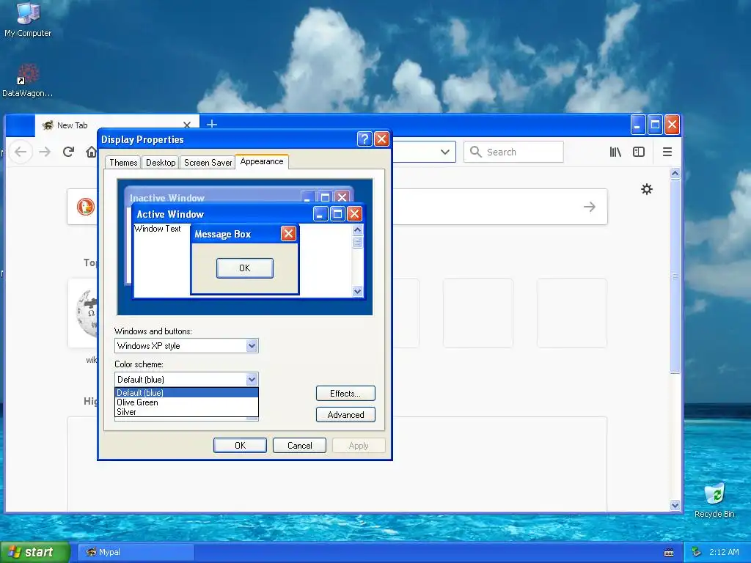Screen dimensions: 751x563
Task: Reload the page in Mypal browser
Action: pyautogui.click(x=68, y=152)
